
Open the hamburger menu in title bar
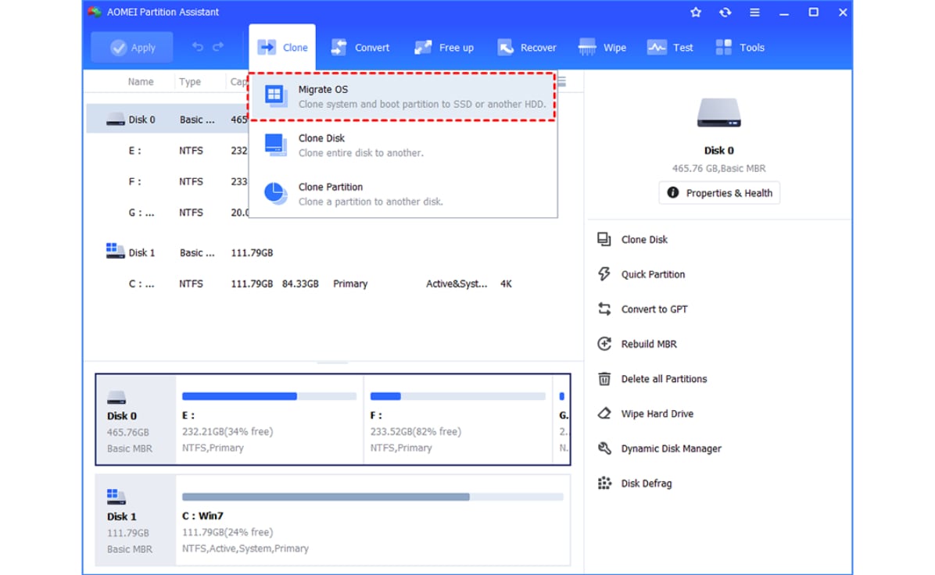[x=754, y=12]
